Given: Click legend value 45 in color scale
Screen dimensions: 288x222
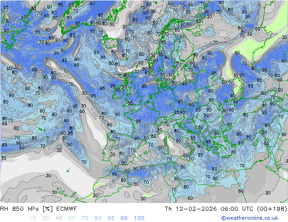Looking at the screenshot, I should tap(59, 218).
